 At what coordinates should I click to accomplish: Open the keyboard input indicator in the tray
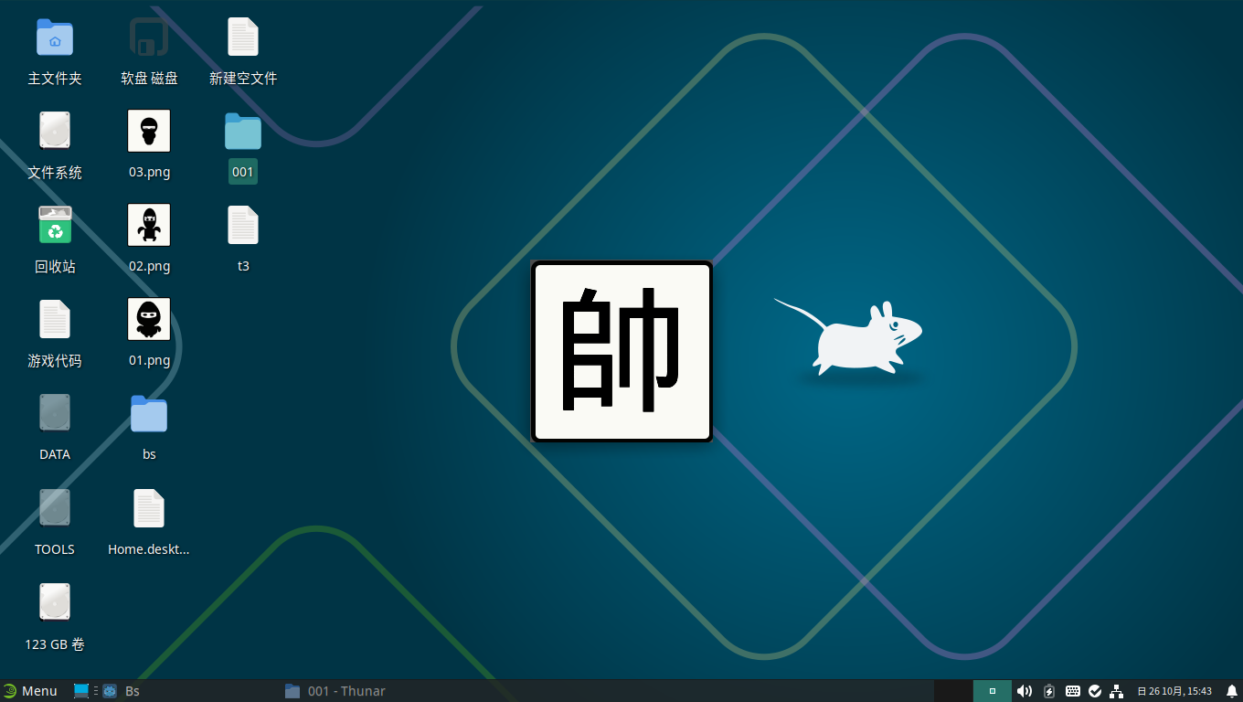1071,691
